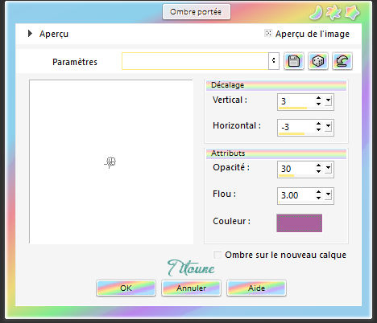Decrease the Horizontal offset with down arrow
Viewport: 377px width, 323px height.
coord(318,129)
